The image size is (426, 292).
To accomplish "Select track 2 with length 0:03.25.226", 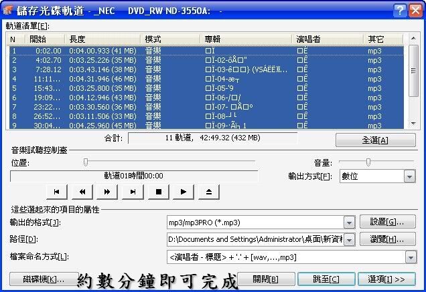I will click(206, 60).
